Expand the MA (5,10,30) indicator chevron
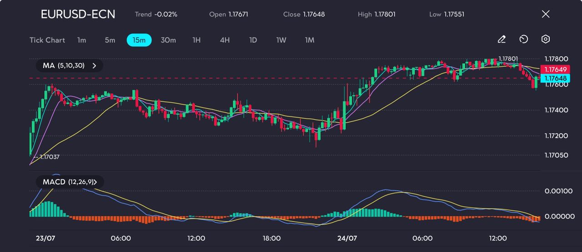The image size is (582, 252). pyautogui.click(x=95, y=66)
